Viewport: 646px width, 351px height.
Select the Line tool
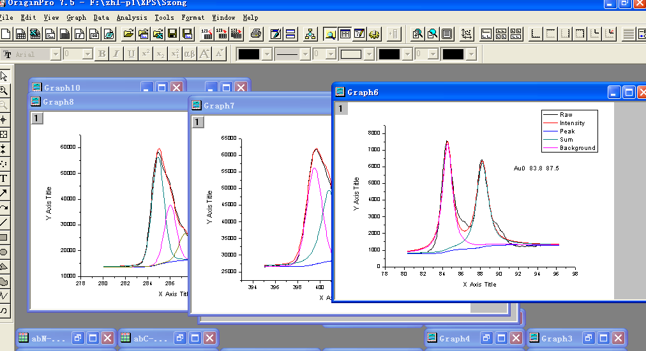4,223
